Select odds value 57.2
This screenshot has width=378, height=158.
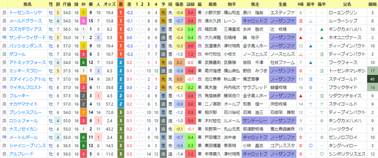tap(110, 104)
